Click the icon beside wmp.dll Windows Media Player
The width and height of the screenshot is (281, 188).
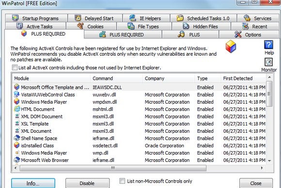(17, 153)
